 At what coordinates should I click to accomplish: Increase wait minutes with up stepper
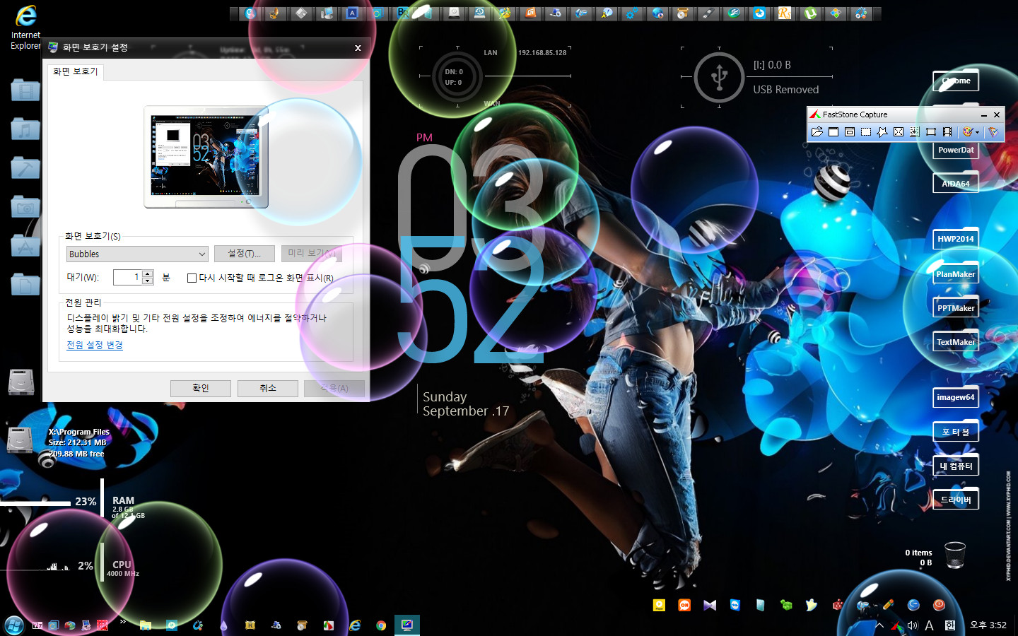coord(148,273)
